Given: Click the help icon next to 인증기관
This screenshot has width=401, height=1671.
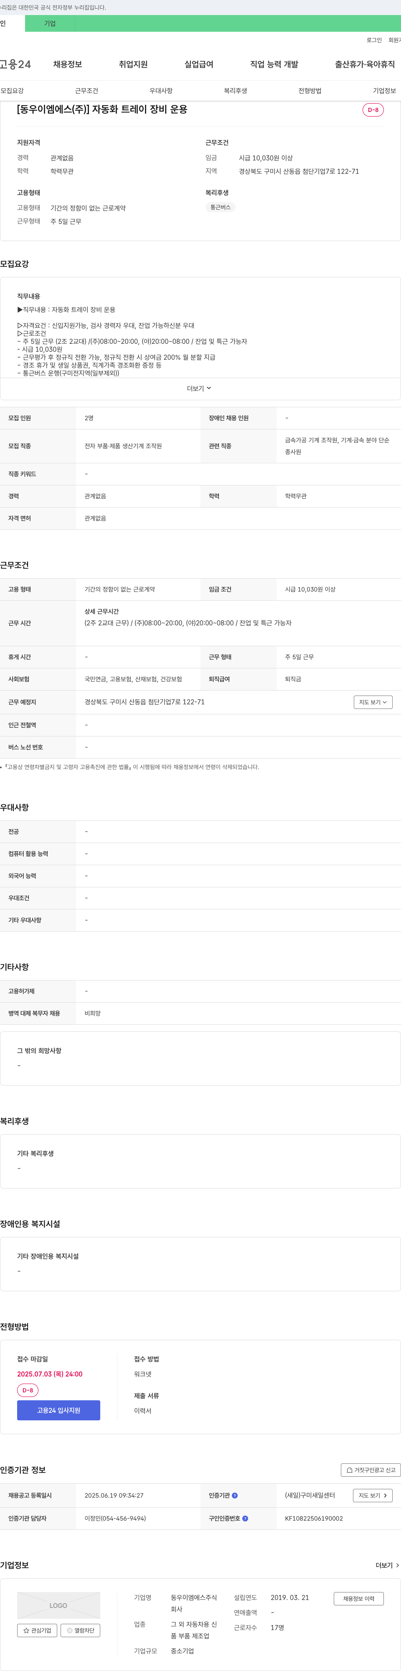Looking at the screenshot, I should coord(235,1495).
